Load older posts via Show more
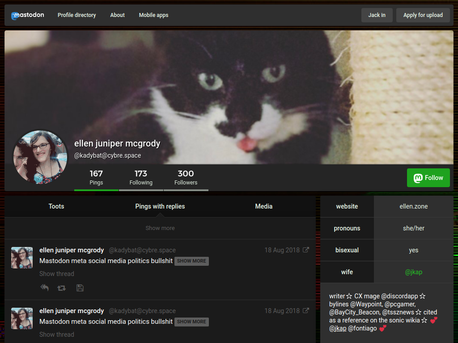This screenshot has width=458, height=343. pos(160,228)
